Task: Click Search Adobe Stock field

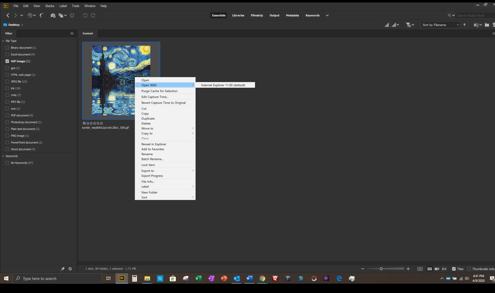Action: [x=475, y=16]
